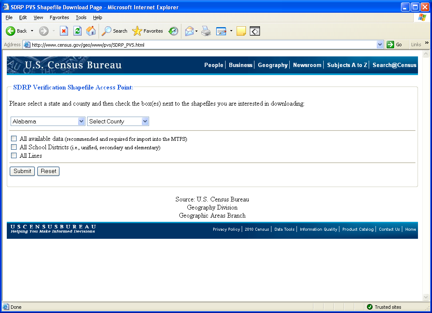Open the Product Catalog footer link

tap(358, 229)
